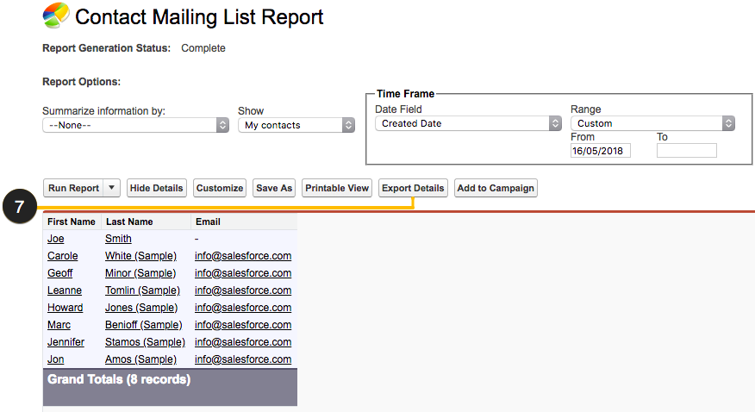Open the Summarize information by dropdown
Screen dimensions: 755x412
click(136, 125)
